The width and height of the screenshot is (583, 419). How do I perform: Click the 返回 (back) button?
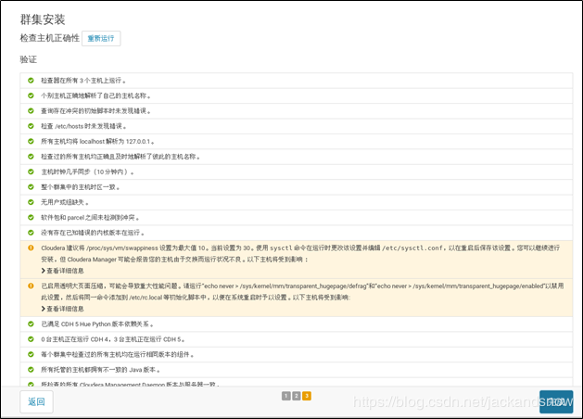pos(36,401)
